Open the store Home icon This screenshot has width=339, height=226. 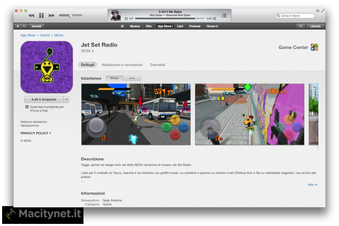tap(122, 26)
